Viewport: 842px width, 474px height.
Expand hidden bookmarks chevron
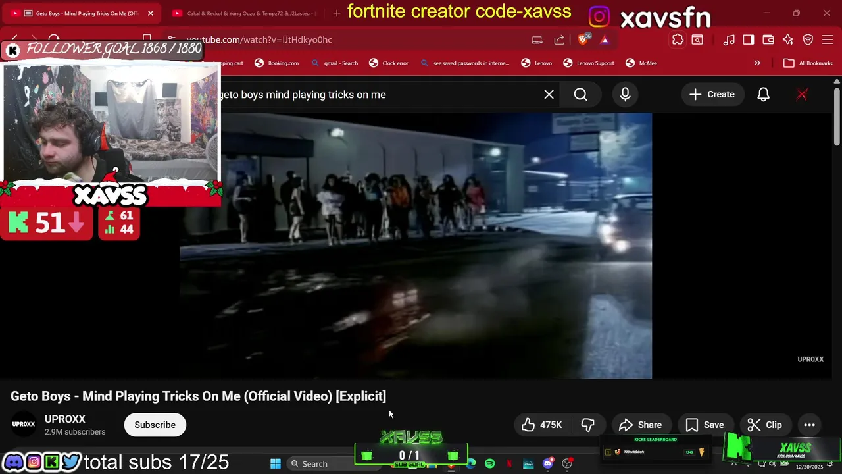click(757, 63)
